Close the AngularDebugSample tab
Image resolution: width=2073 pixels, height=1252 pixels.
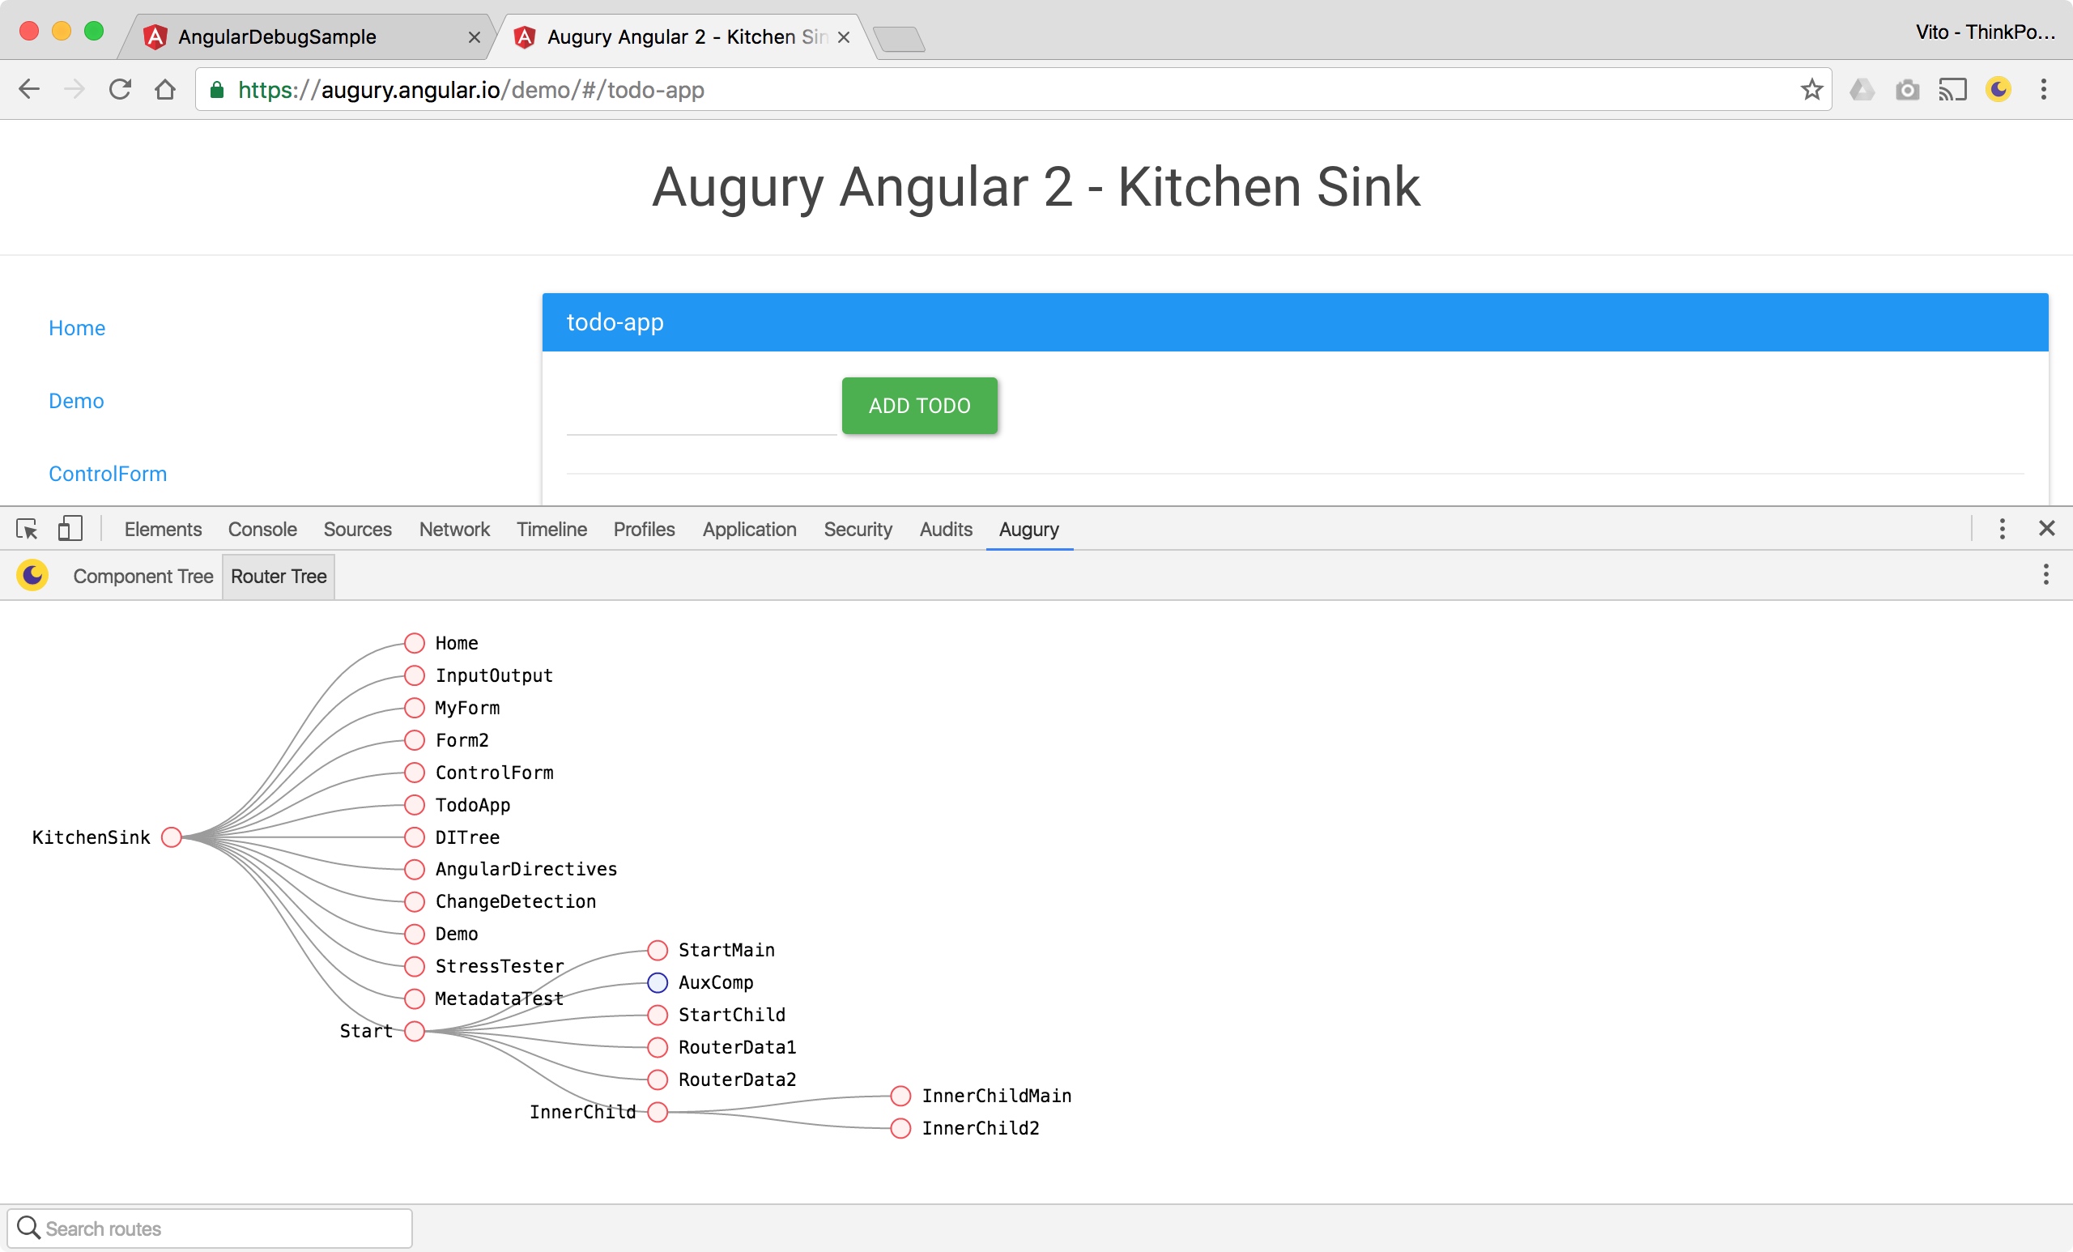475,37
